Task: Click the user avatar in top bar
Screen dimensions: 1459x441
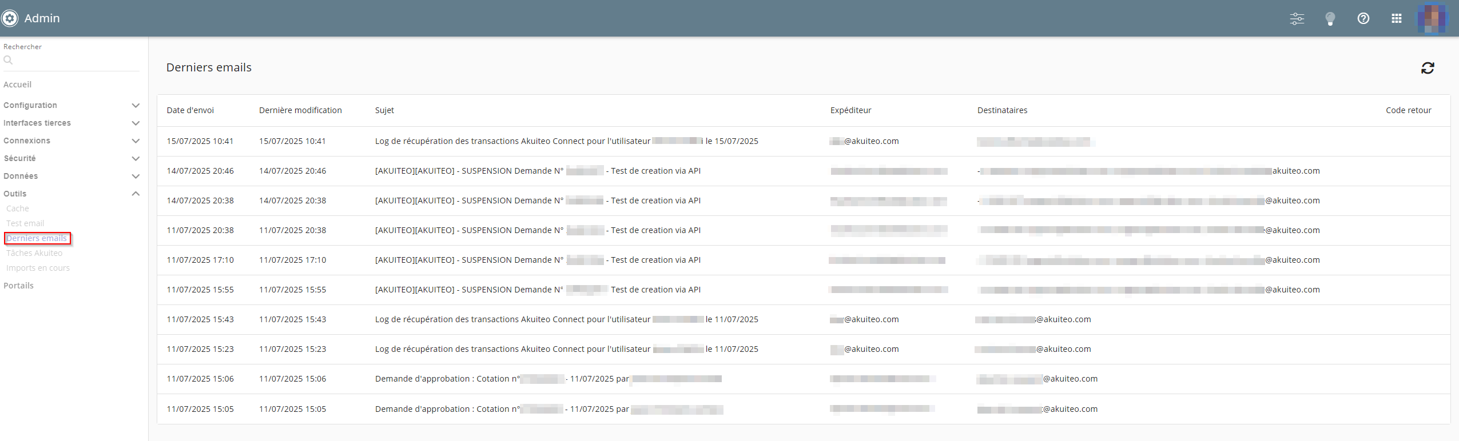Action: (1432, 19)
